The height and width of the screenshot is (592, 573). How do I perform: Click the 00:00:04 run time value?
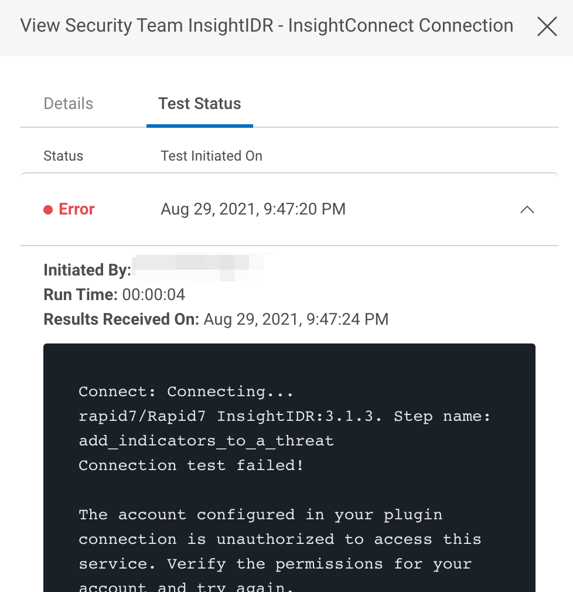(154, 295)
